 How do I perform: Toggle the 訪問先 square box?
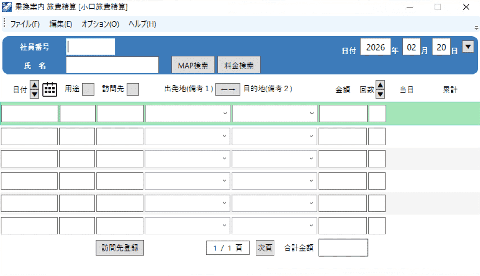133,89
